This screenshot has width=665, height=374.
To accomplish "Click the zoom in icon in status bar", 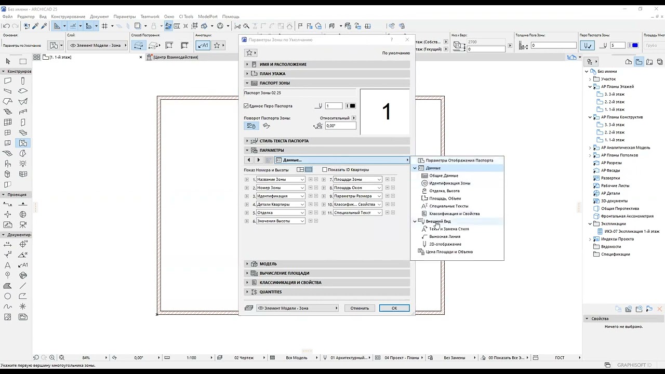I will tap(52, 357).
